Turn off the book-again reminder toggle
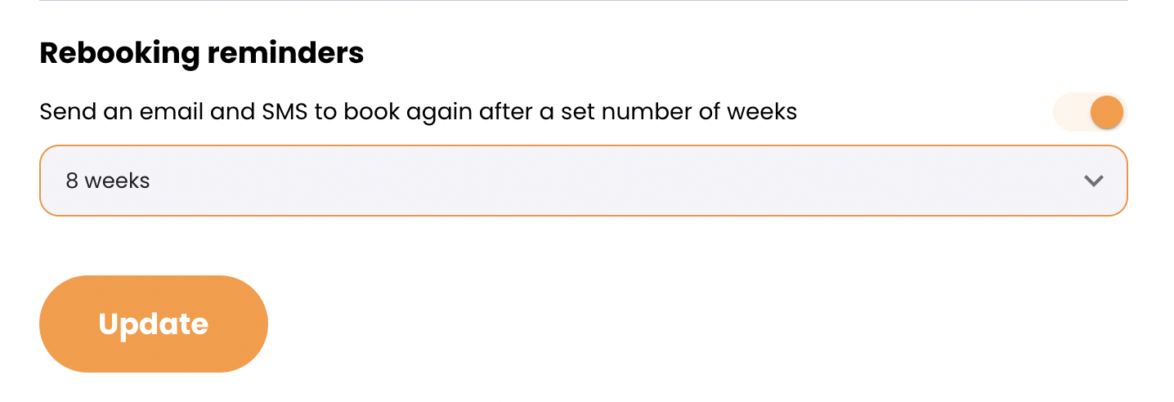 (1091, 112)
